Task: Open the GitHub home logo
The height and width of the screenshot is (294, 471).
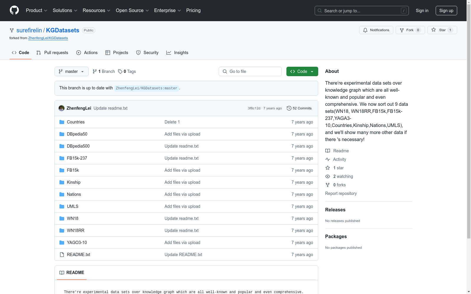Action: click(x=14, y=10)
